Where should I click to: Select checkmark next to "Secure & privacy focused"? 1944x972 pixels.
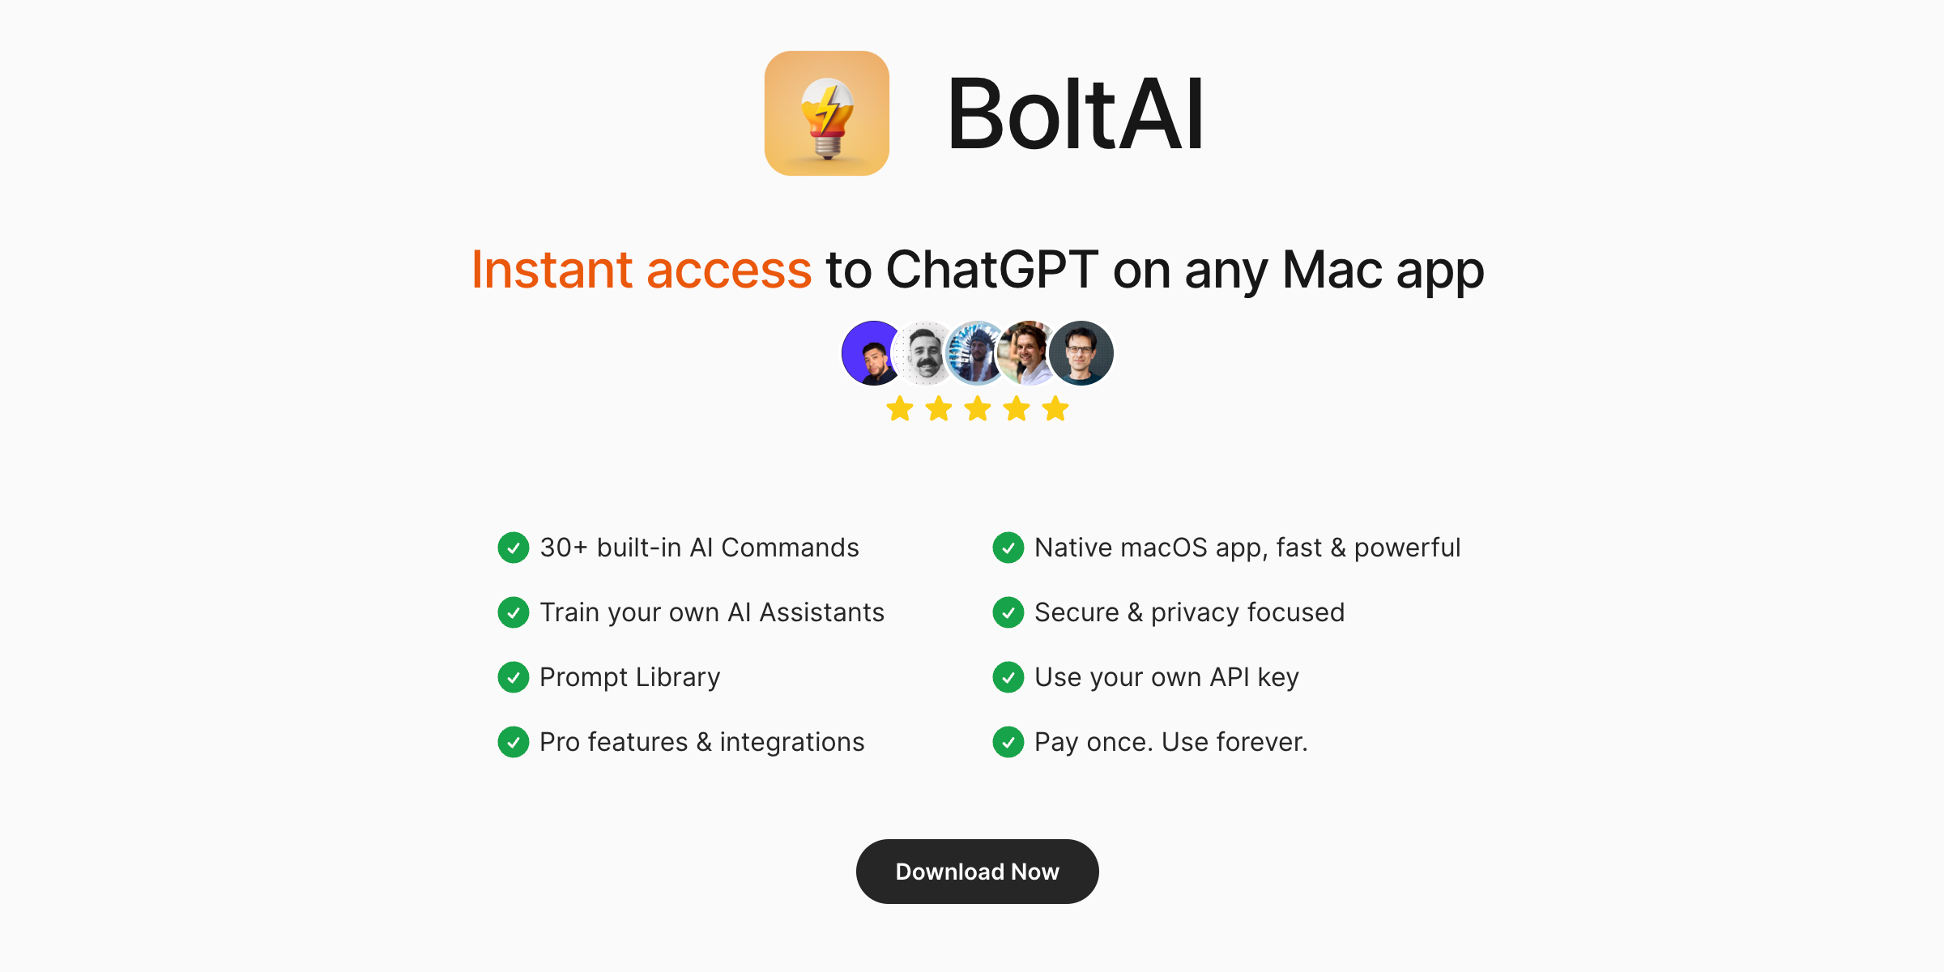(x=1007, y=612)
